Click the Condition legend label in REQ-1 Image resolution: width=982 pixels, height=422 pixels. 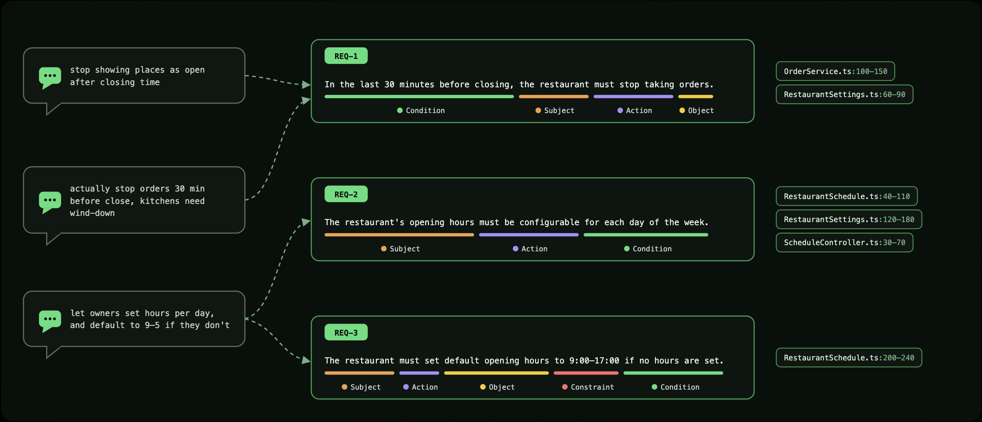[425, 110]
